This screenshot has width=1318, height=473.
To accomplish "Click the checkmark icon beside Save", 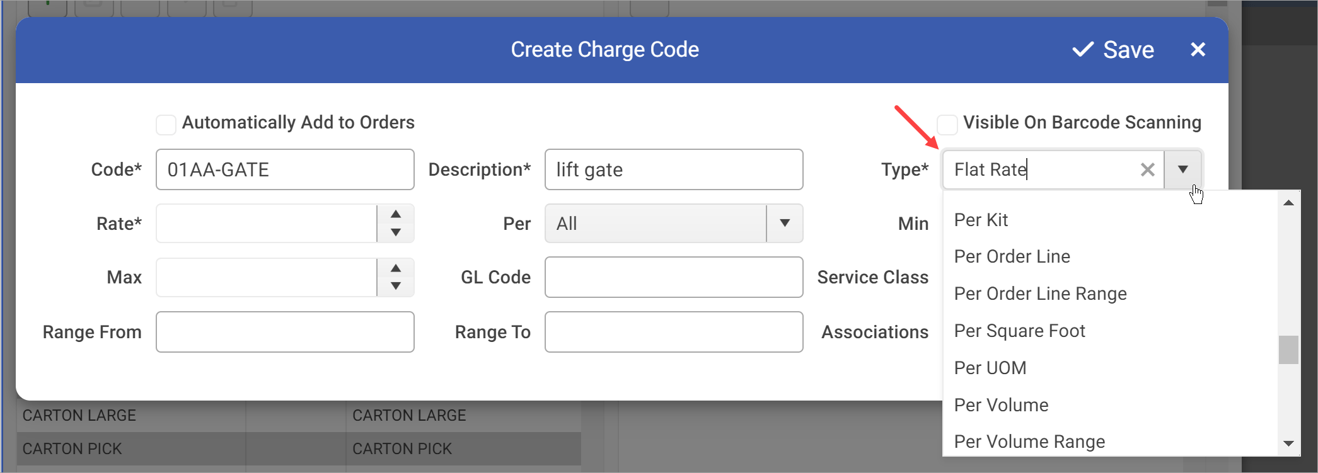I will point(1083,49).
